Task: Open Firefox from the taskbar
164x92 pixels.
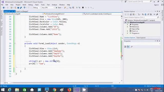Action: coord(69,90)
